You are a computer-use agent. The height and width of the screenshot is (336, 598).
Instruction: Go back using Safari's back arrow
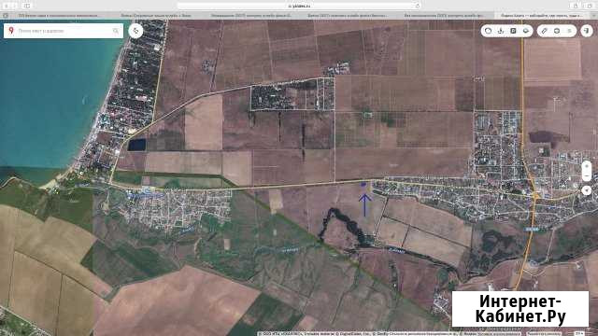coord(6,6)
